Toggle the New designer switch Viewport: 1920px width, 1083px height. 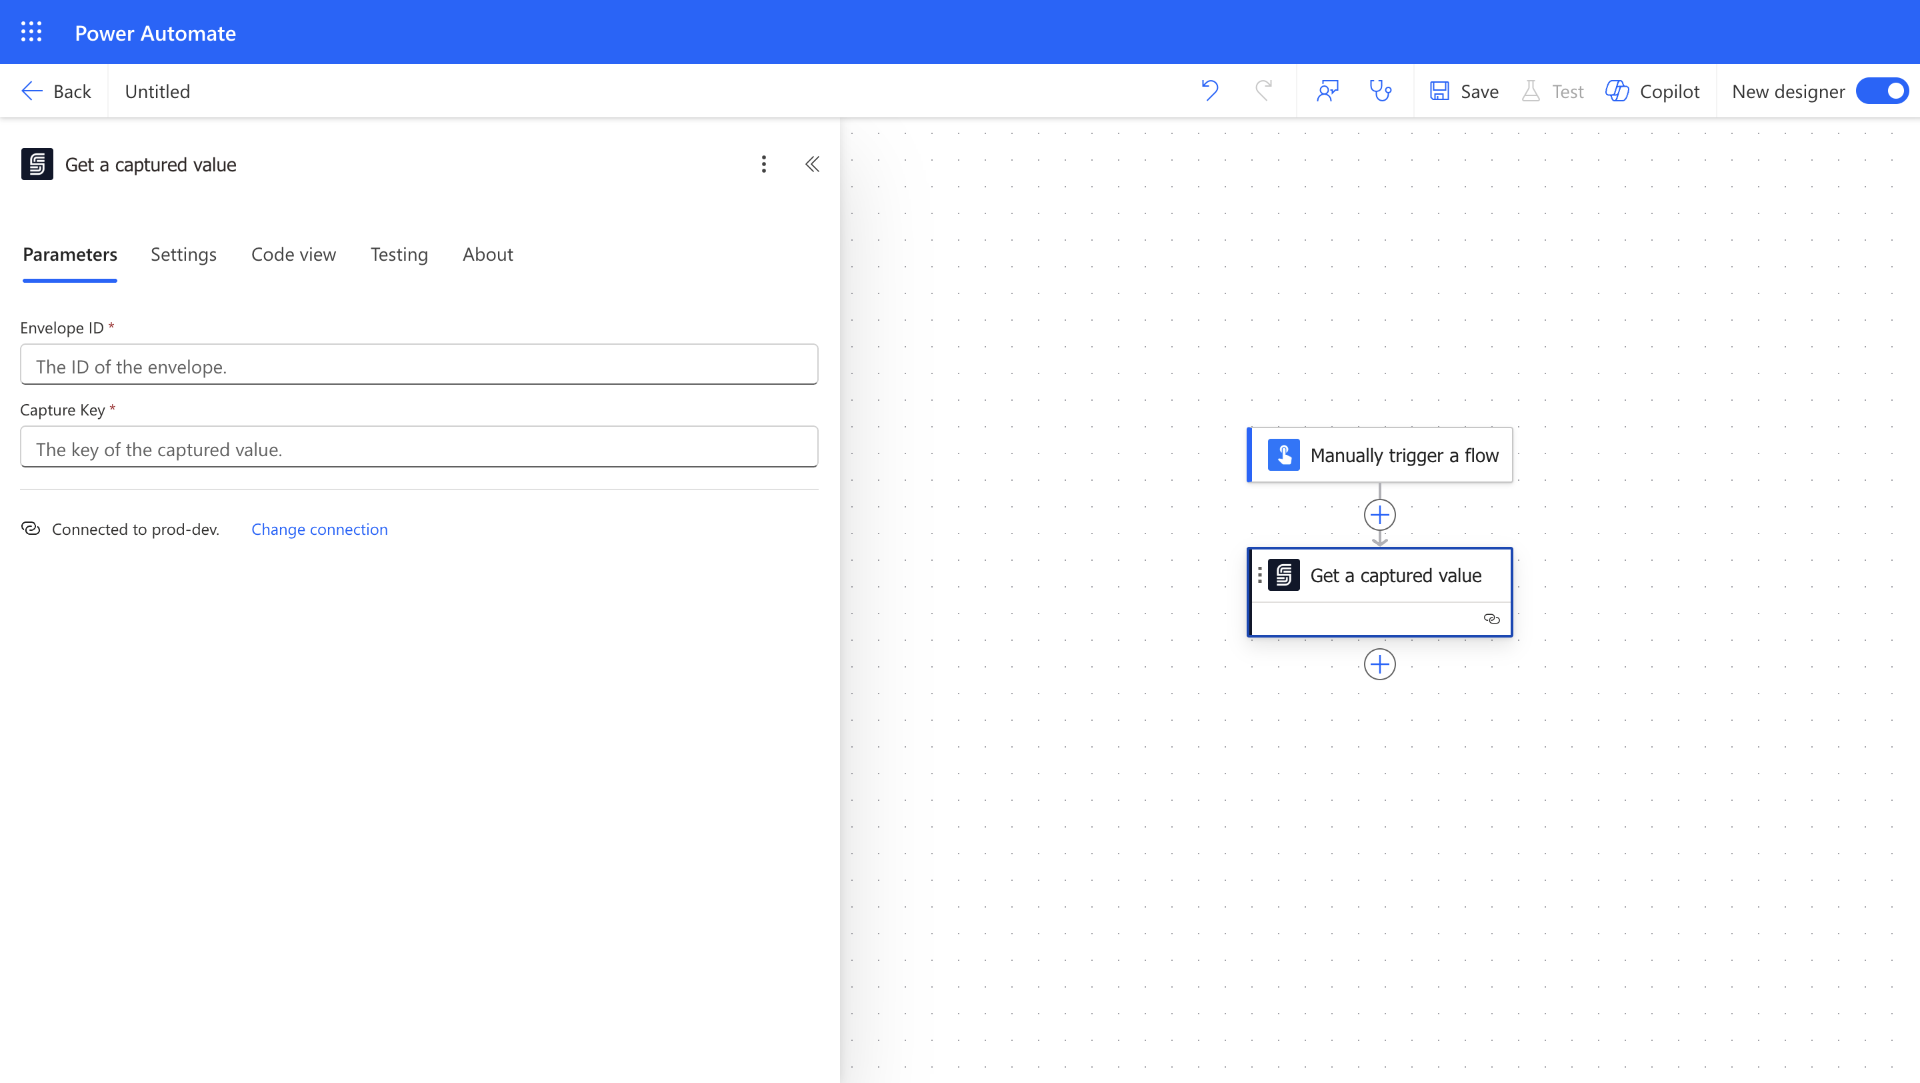tap(1881, 91)
